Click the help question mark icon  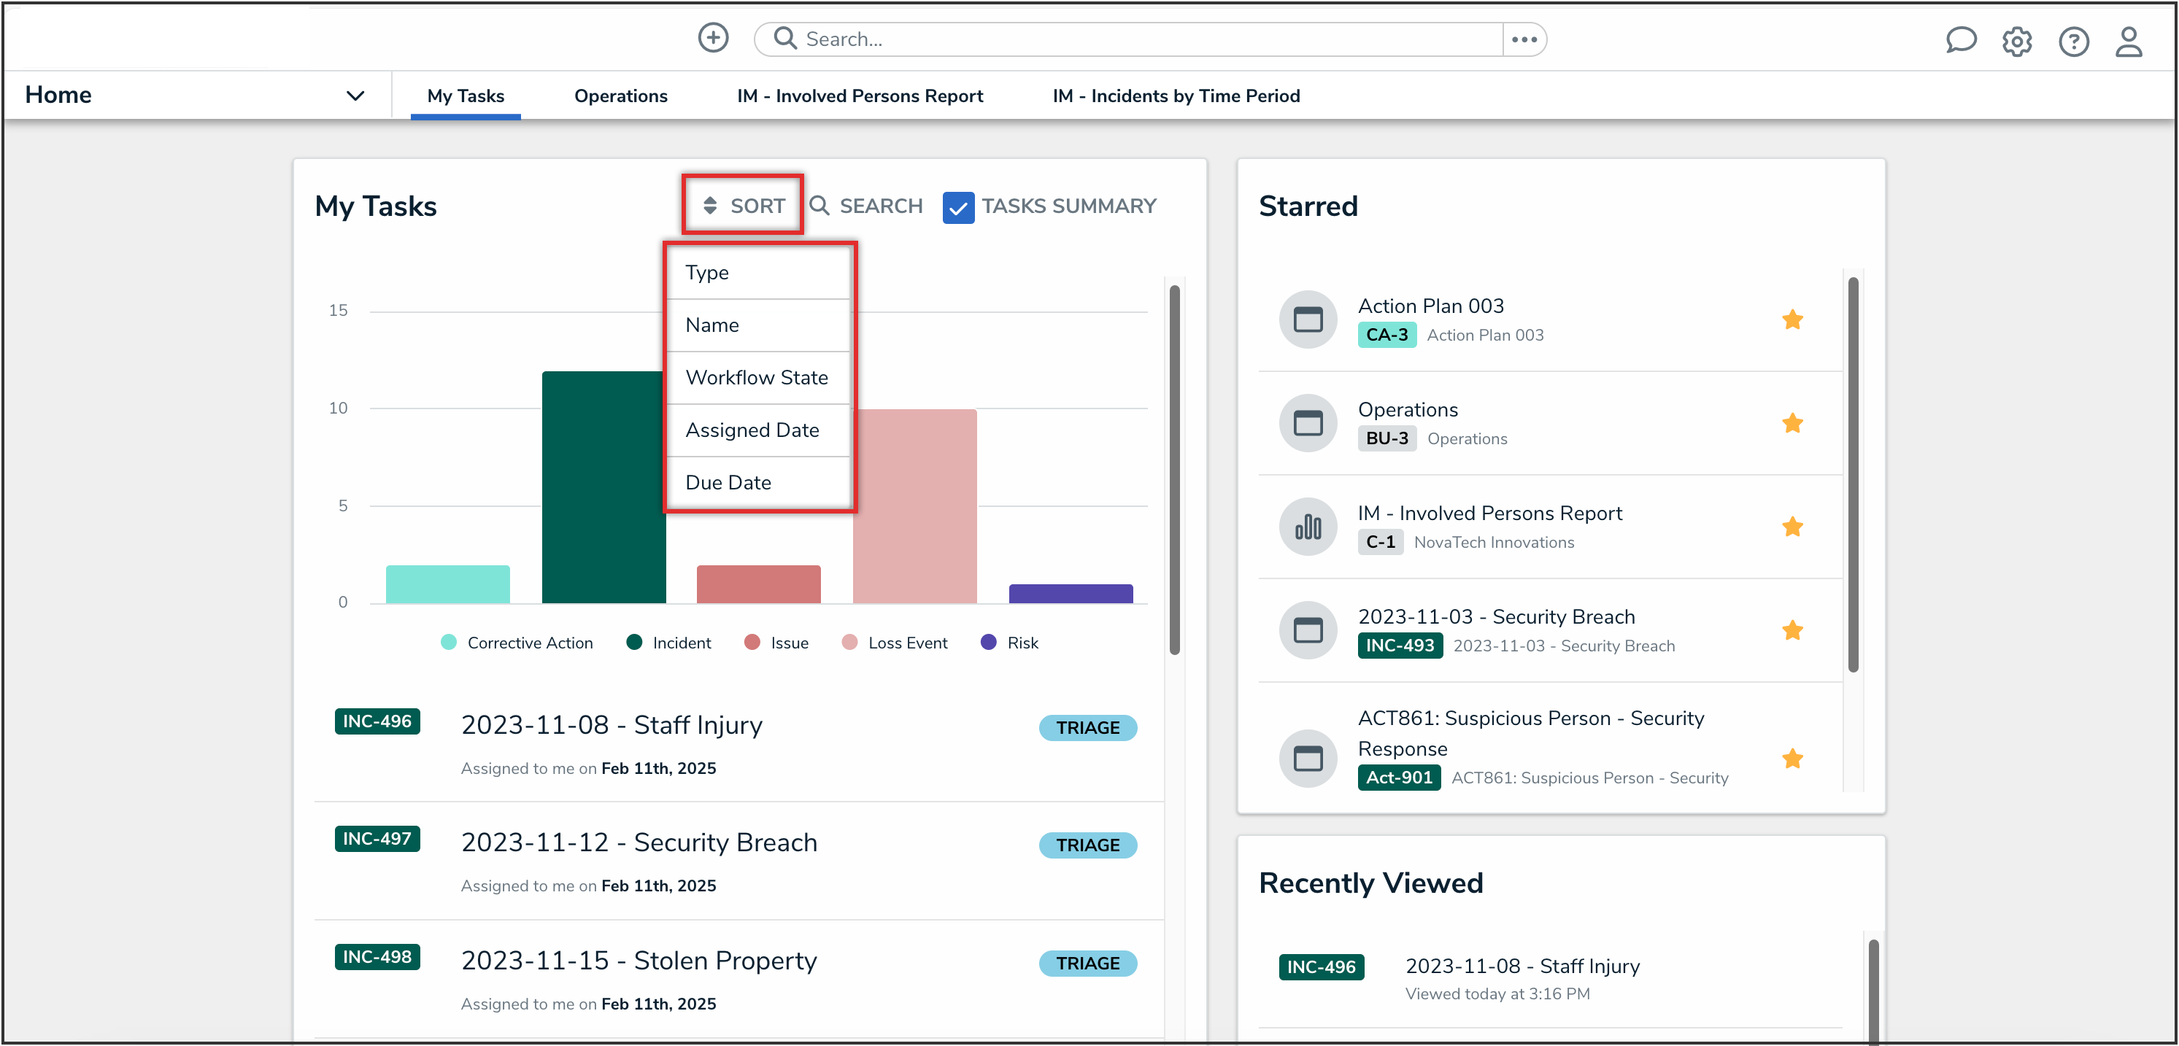coord(2072,41)
